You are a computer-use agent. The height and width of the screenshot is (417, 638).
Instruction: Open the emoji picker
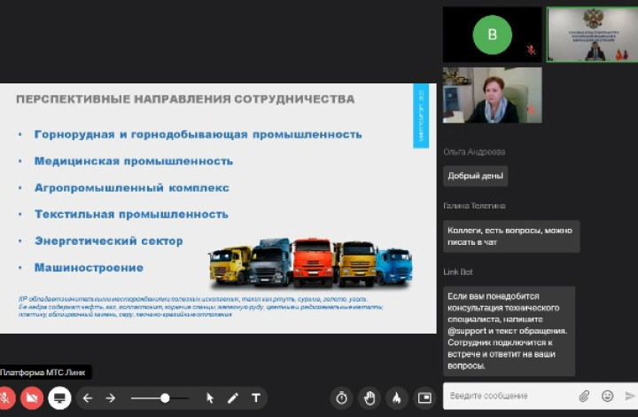click(607, 396)
